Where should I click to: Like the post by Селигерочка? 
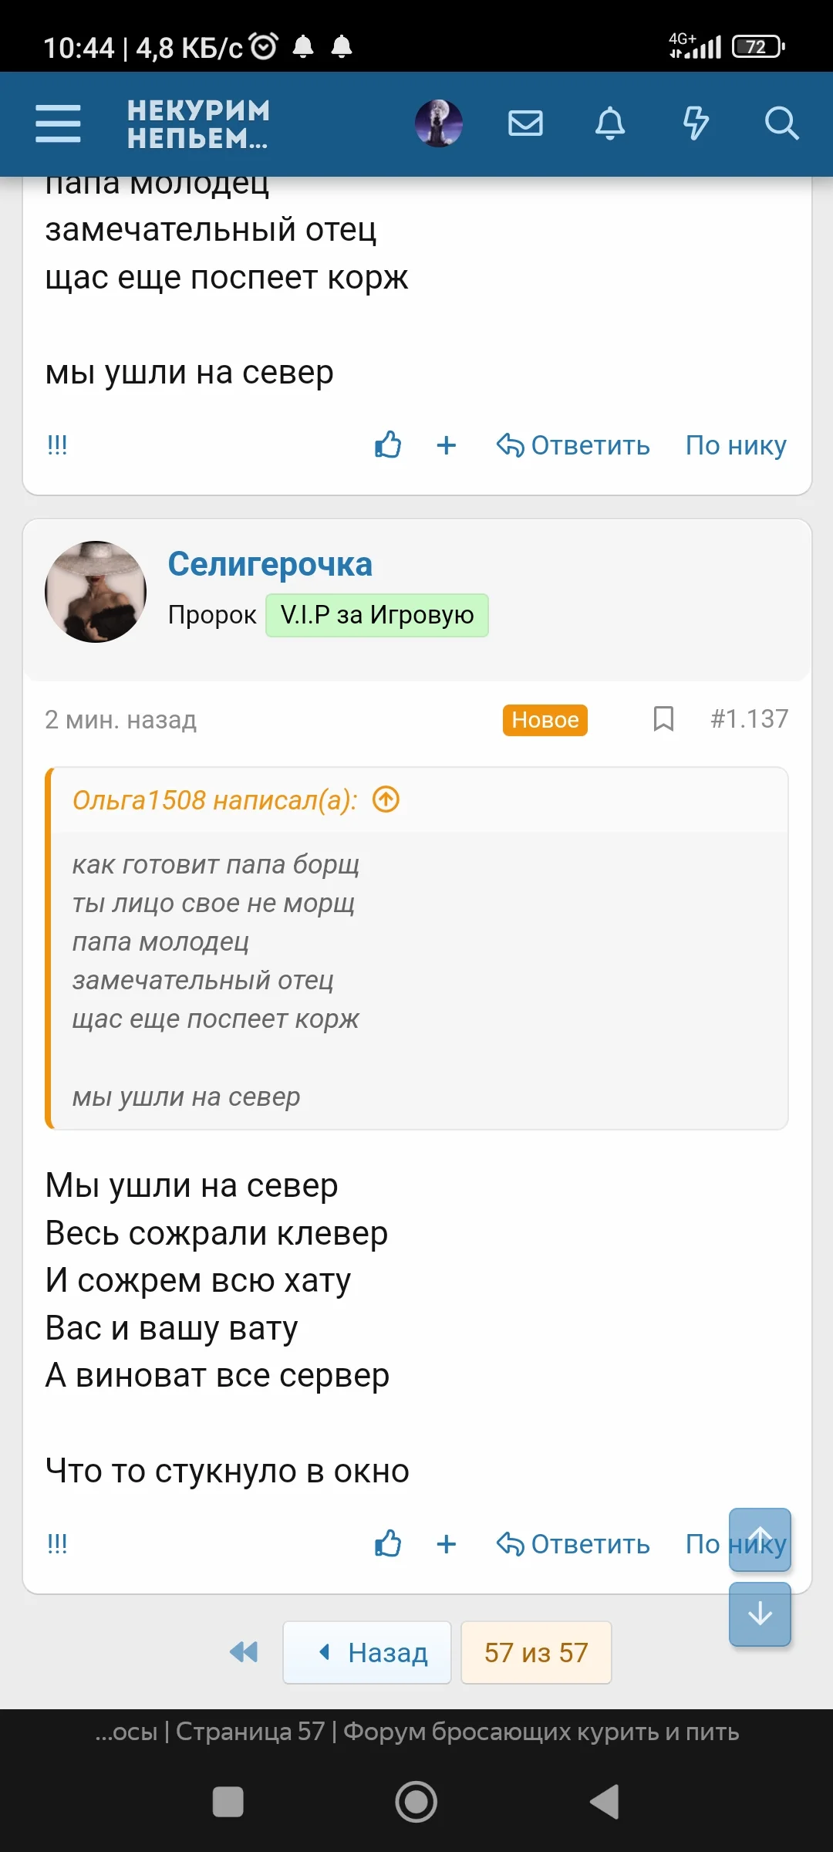(x=387, y=1544)
